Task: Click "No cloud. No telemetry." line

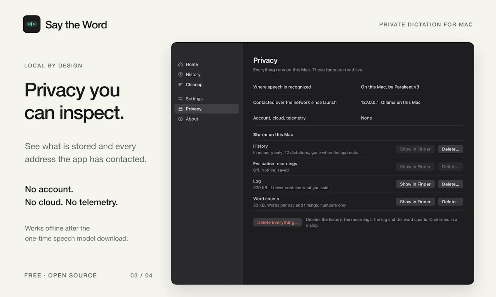Action: [71, 202]
